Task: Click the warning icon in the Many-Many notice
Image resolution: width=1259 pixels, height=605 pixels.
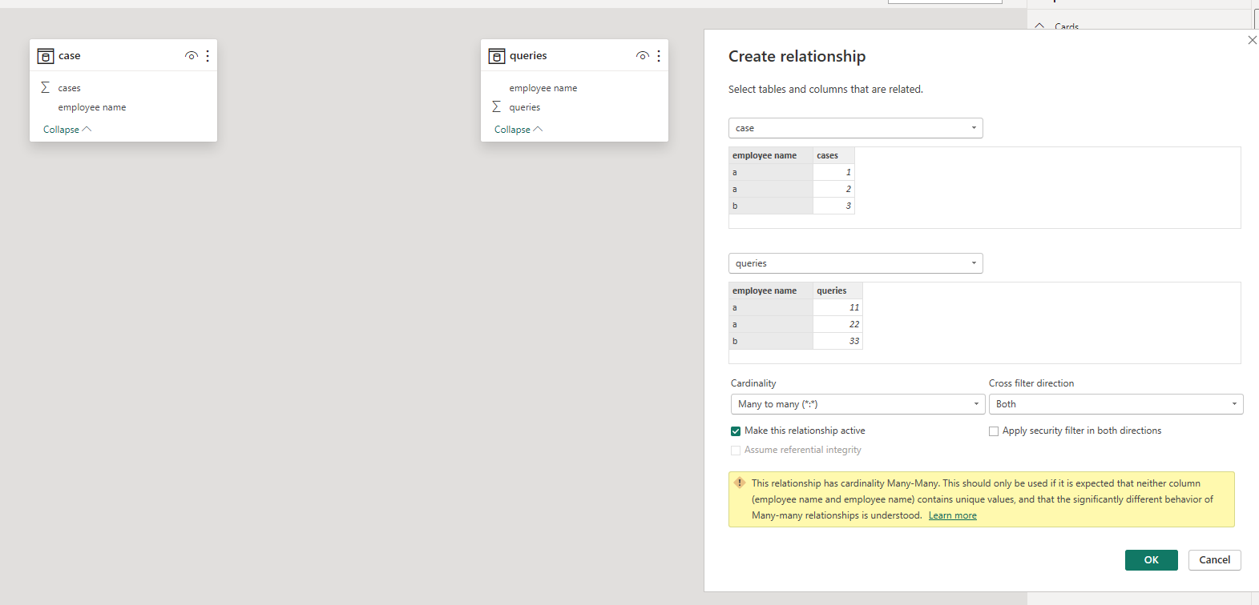Action: (x=740, y=483)
